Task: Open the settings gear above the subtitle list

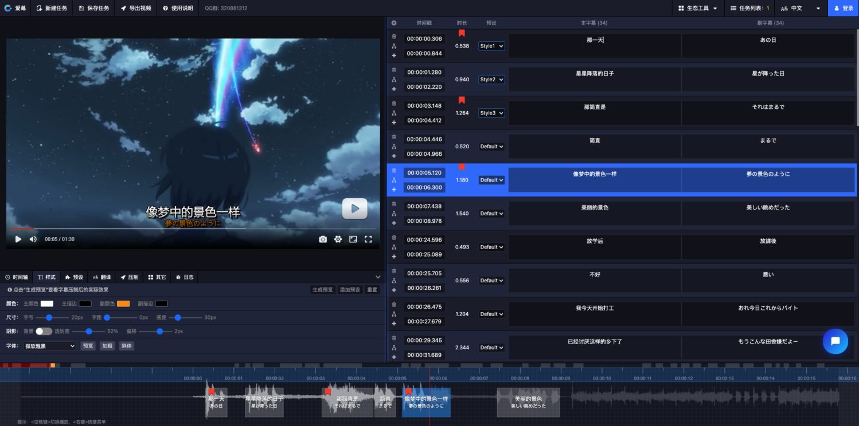Action: [x=394, y=23]
